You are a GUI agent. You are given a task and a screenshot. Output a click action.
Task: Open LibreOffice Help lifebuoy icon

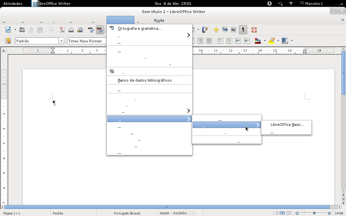point(254,30)
